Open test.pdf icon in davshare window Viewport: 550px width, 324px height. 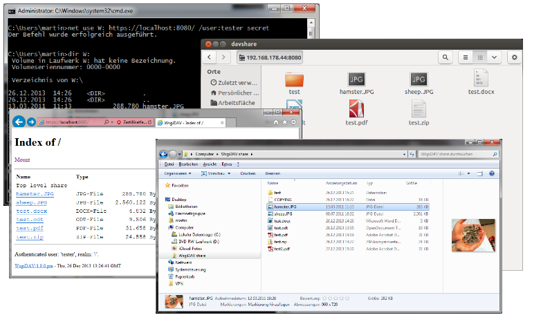(x=358, y=110)
